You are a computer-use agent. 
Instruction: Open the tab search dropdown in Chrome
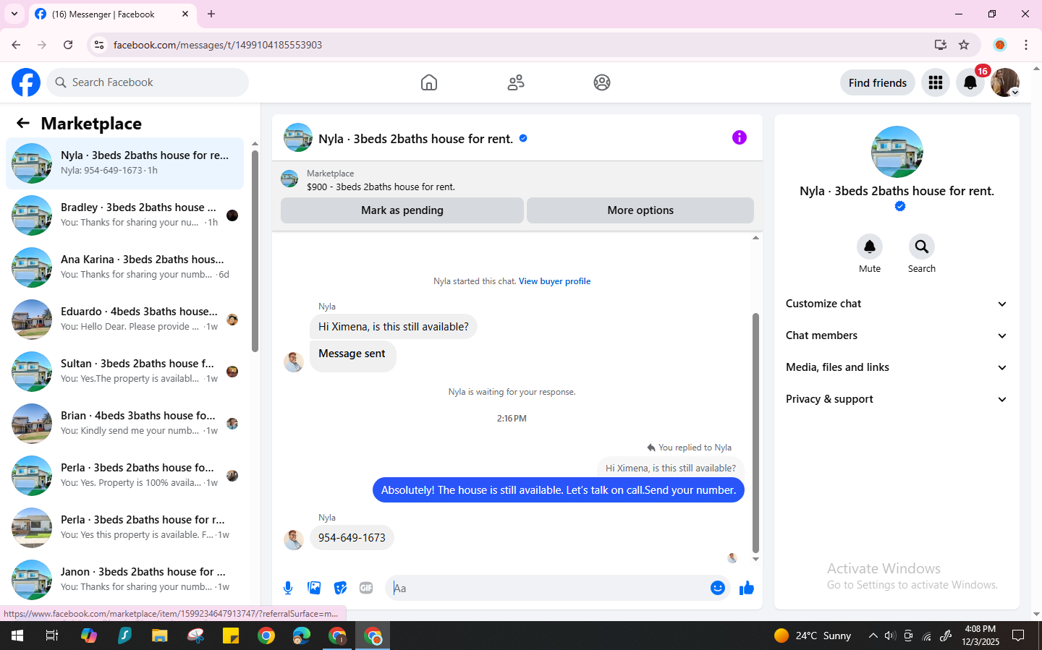pyautogui.click(x=14, y=14)
